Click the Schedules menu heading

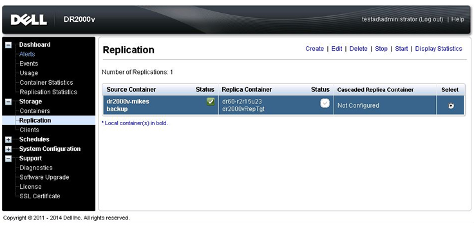34,139
